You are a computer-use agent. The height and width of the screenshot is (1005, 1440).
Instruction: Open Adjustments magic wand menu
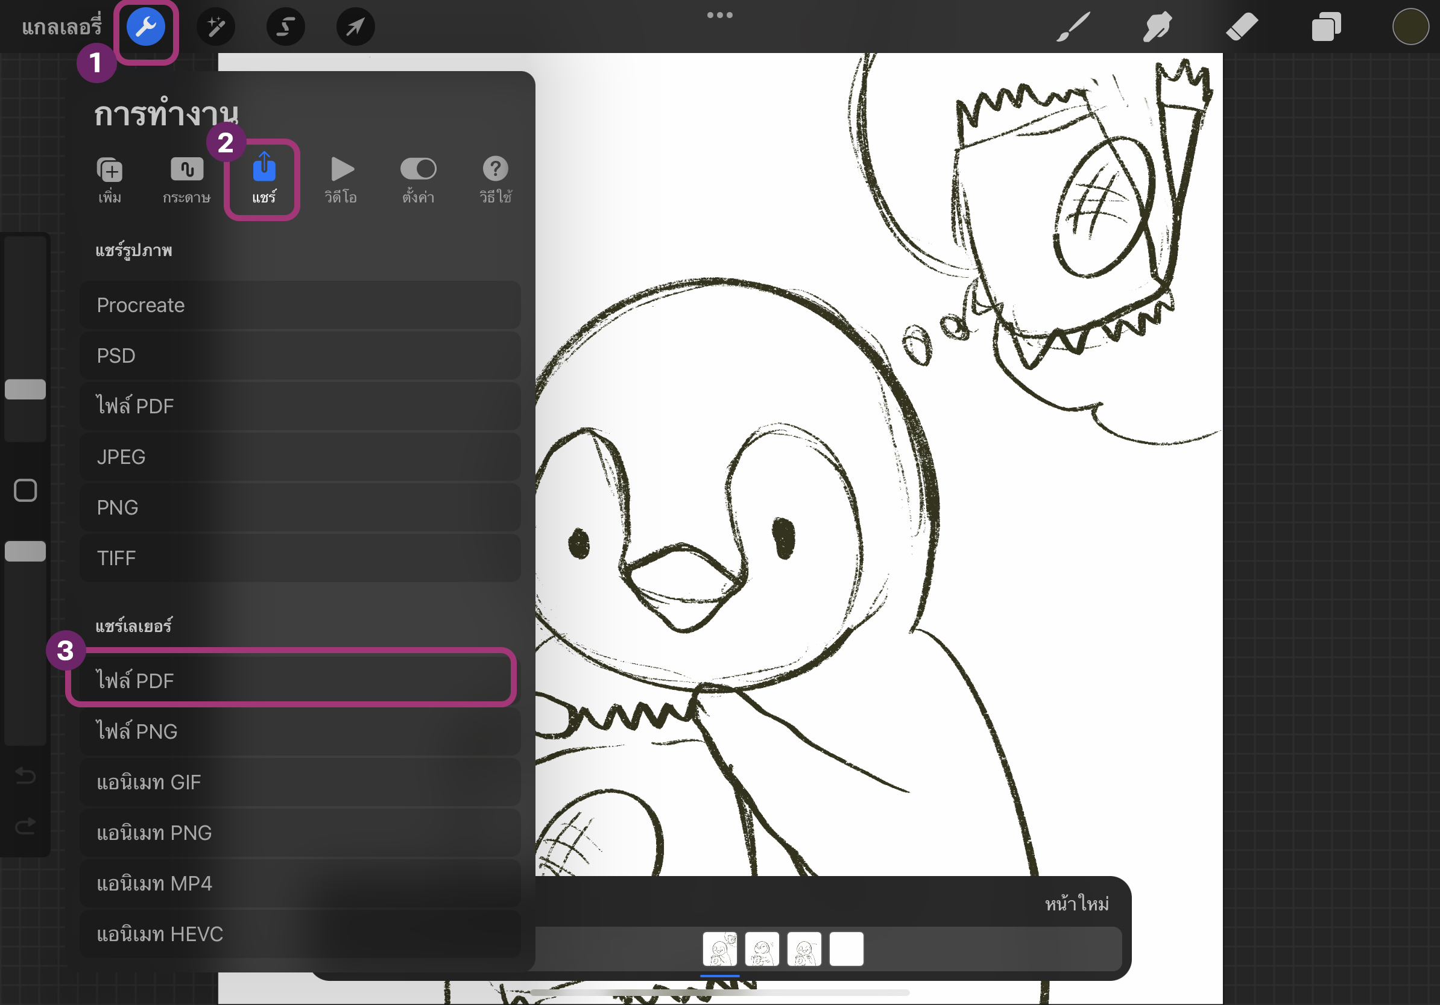click(x=216, y=27)
